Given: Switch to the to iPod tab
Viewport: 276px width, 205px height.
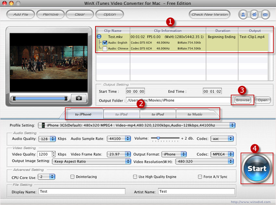Looking at the screenshot, I should (158, 114).
